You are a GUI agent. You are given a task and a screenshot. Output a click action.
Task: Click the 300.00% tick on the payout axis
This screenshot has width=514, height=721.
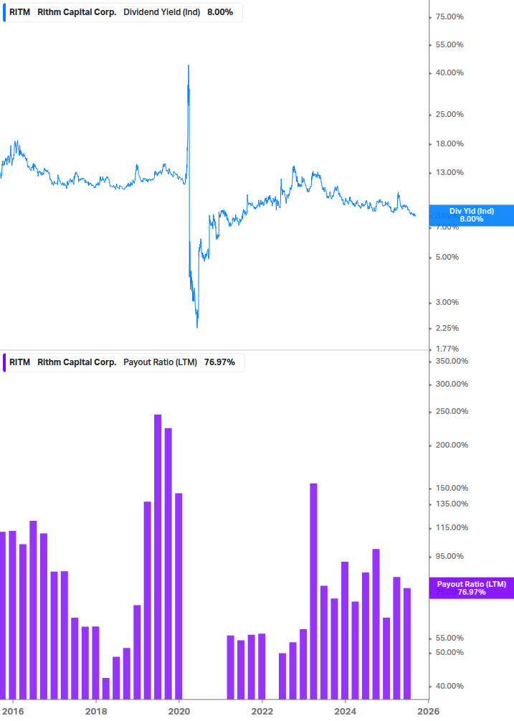(452, 384)
